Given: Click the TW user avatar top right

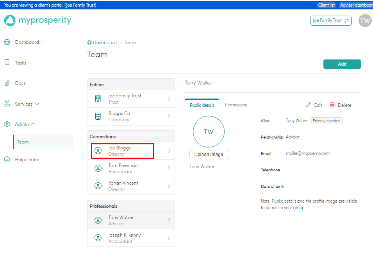Looking at the screenshot, I should click(x=365, y=21).
